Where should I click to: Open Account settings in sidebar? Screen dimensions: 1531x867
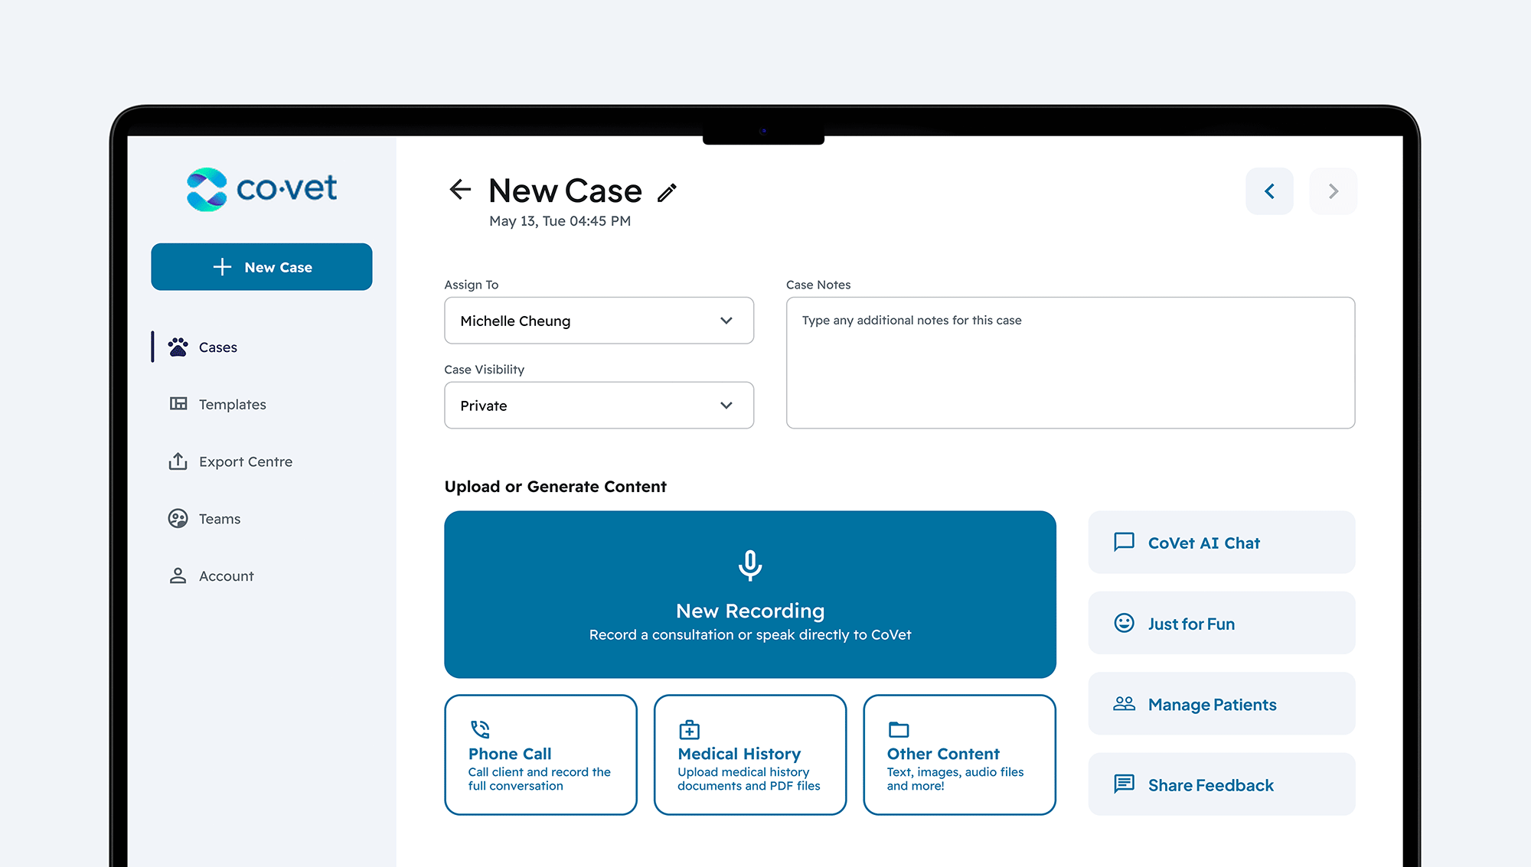[226, 576]
